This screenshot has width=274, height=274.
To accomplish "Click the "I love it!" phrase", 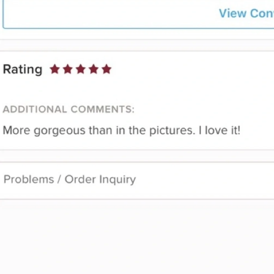I will pyautogui.click(x=219, y=130).
